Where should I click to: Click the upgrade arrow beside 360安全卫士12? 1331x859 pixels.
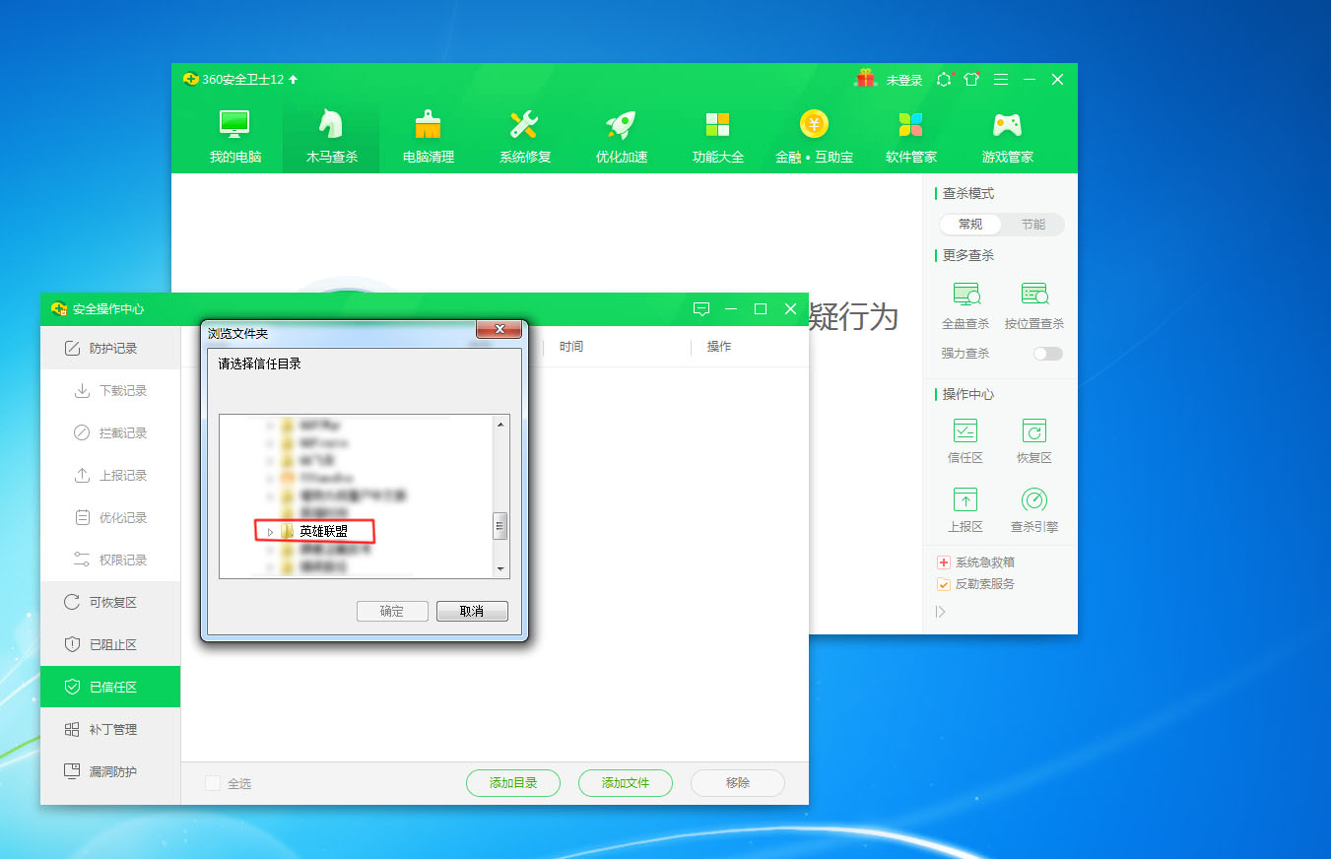[293, 79]
